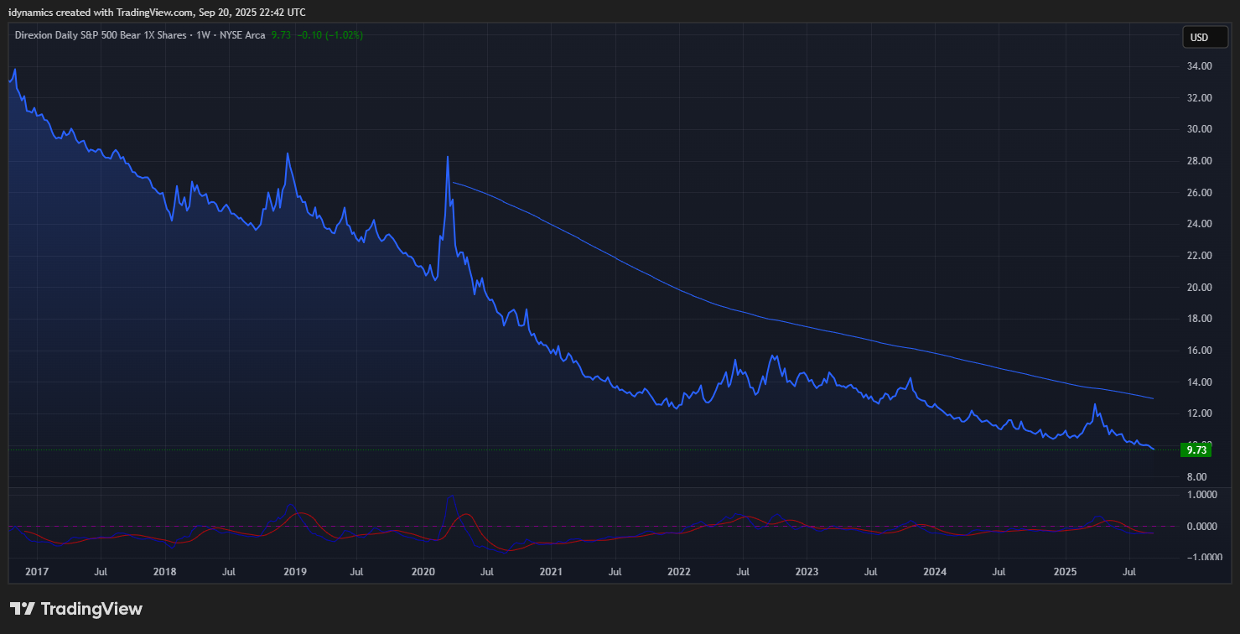Click the TradingView wordmark text at the bottom

tap(91, 609)
